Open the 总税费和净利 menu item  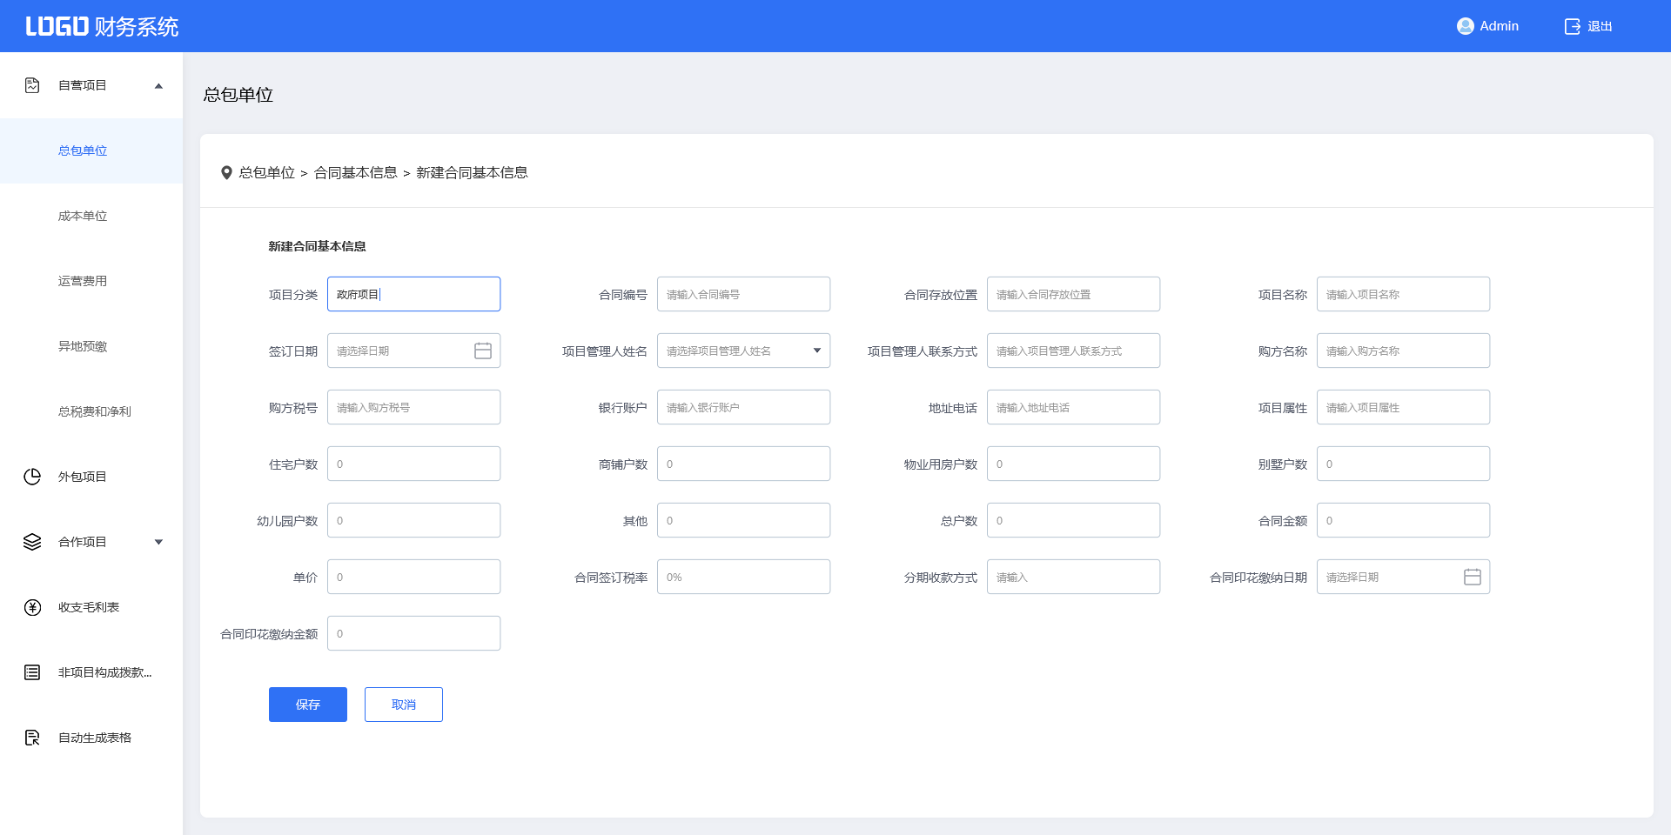94,411
